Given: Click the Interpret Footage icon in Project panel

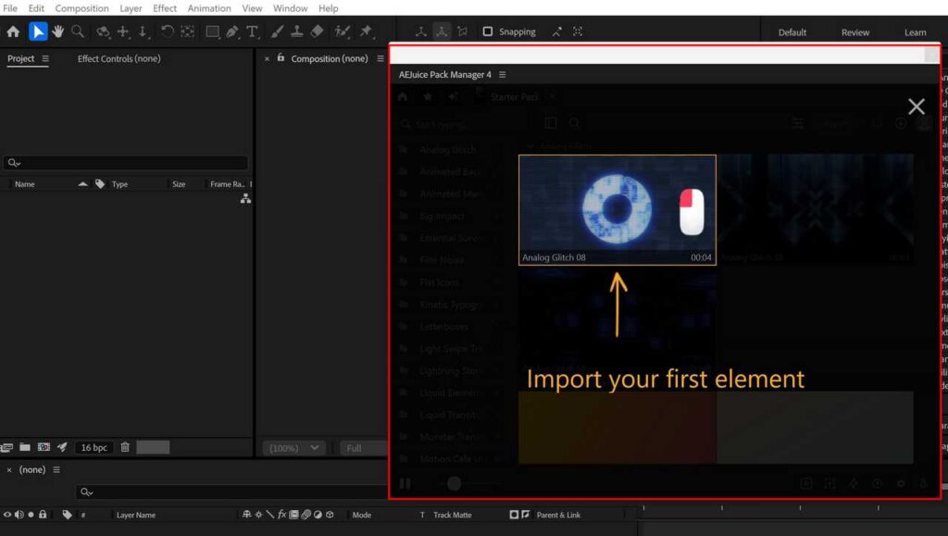Looking at the screenshot, I should pyautogui.click(x=6, y=447).
